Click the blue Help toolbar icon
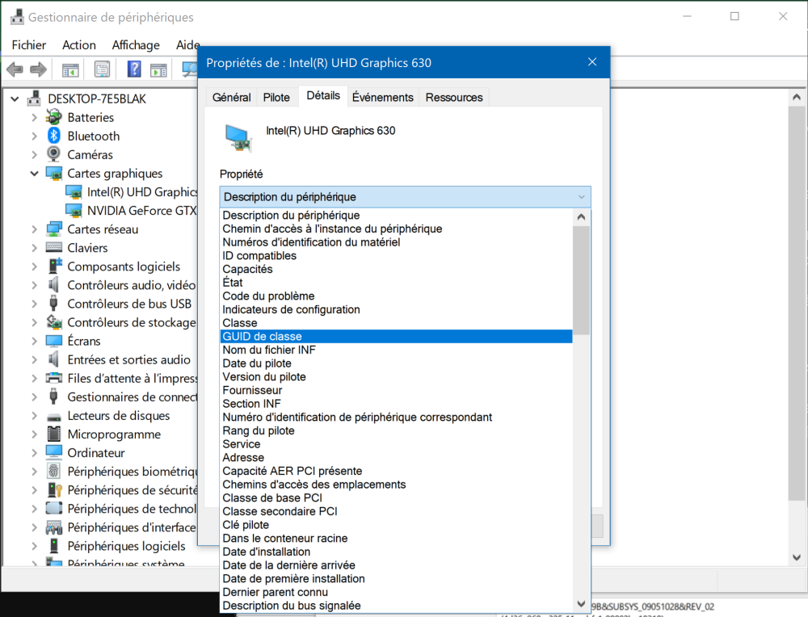This screenshot has height=617, width=808. click(x=134, y=69)
